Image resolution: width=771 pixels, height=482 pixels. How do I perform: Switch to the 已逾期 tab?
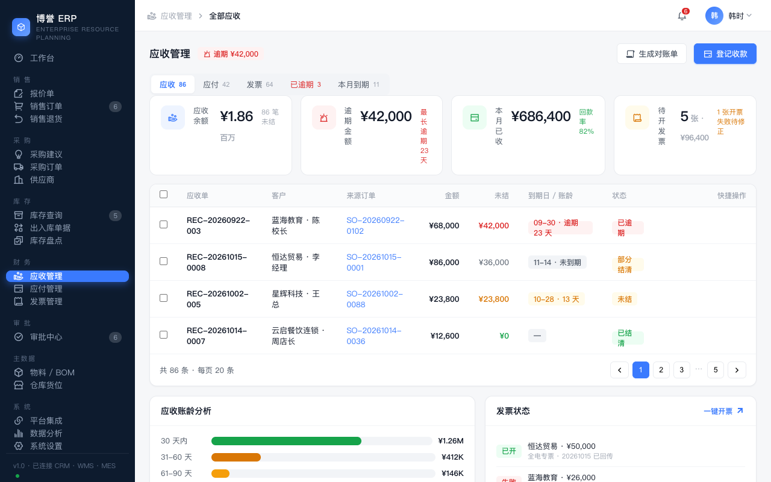click(x=305, y=84)
